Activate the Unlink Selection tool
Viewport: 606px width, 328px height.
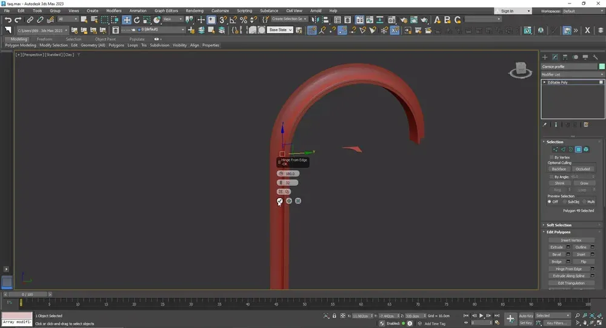[40, 20]
